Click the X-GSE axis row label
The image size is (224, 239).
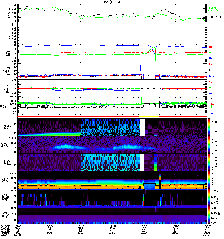5,226
